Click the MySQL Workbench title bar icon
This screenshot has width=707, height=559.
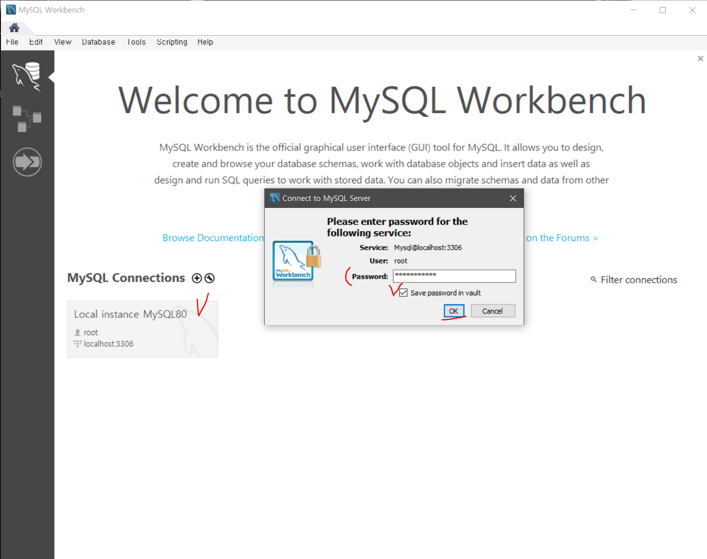11,10
